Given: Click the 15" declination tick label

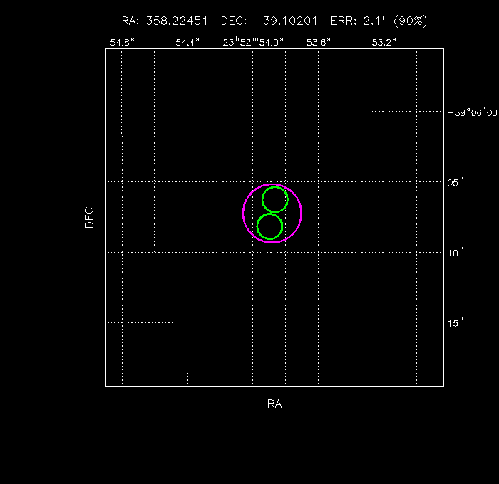Looking at the screenshot, I should (x=456, y=322).
